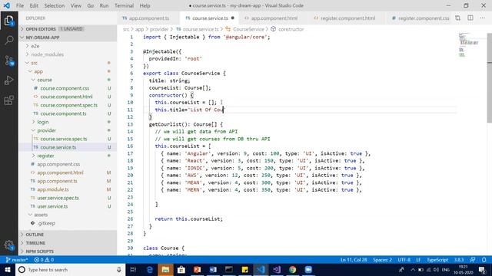Expand the Timeline section
Screen dimensions: 492x276
68,243
